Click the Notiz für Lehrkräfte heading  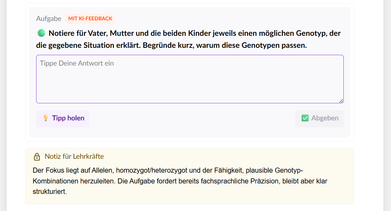coord(74,157)
